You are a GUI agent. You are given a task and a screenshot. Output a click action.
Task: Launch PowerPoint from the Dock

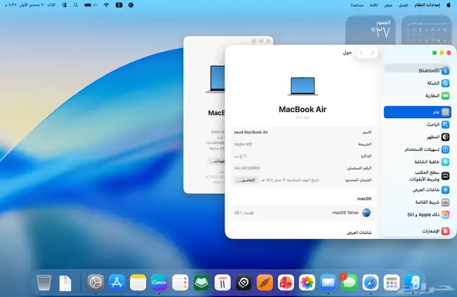pos(286,283)
